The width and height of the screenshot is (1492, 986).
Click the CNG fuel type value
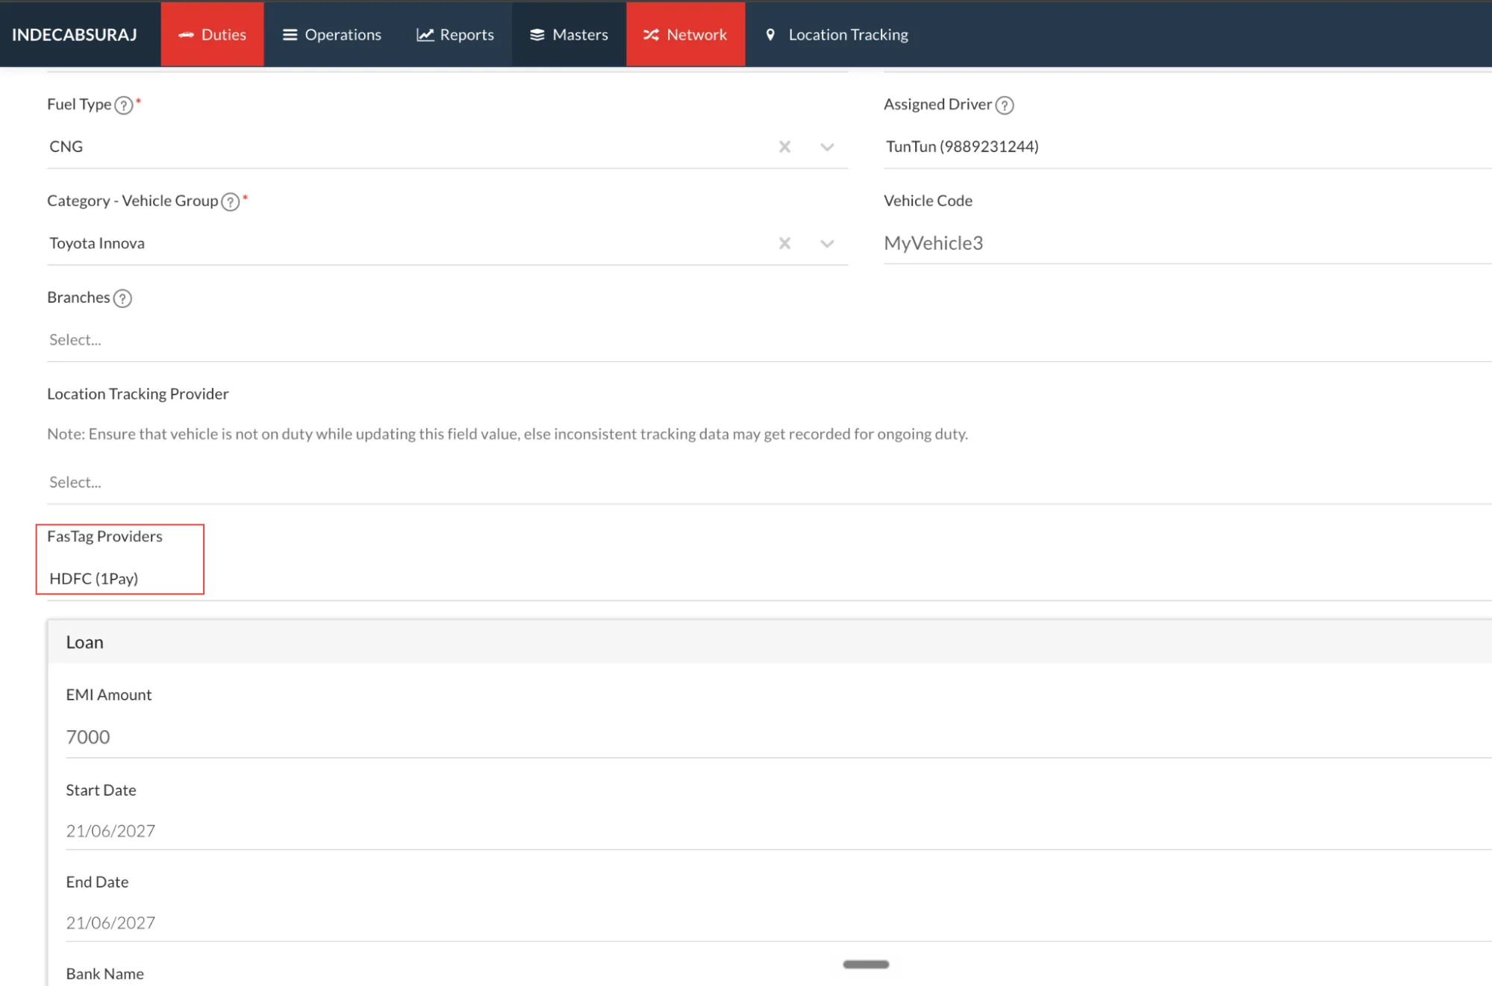(x=66, y=146)
